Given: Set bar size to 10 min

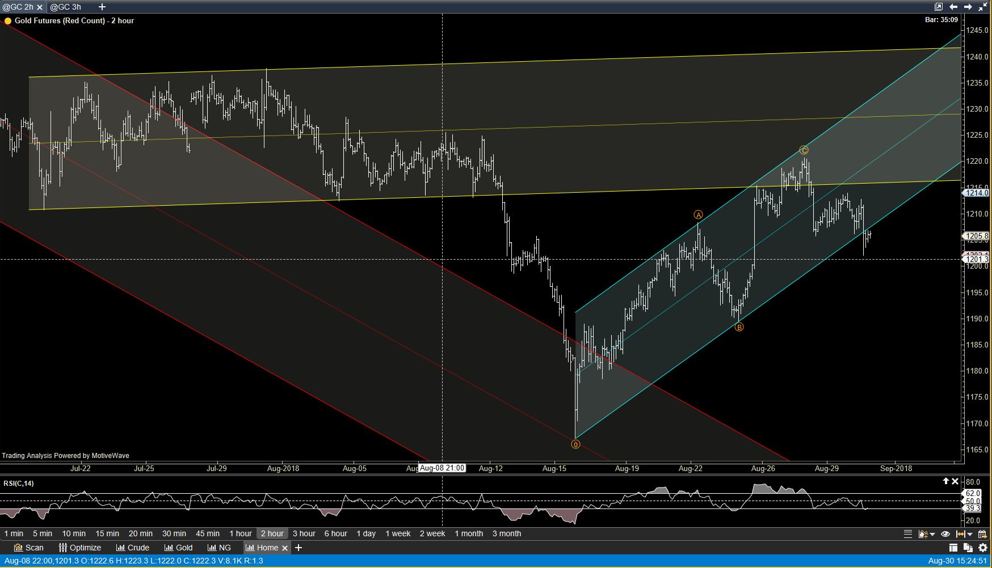Looking at the screenshot, I should tap(74, 533).
